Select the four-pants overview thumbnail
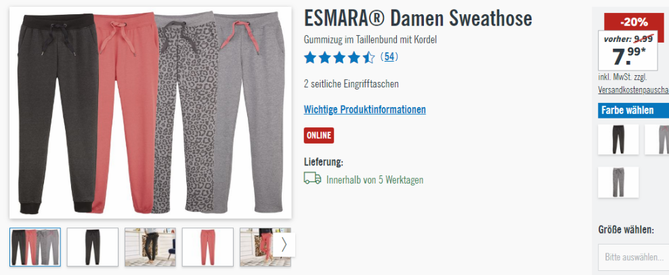 click(x=35, y=247)
